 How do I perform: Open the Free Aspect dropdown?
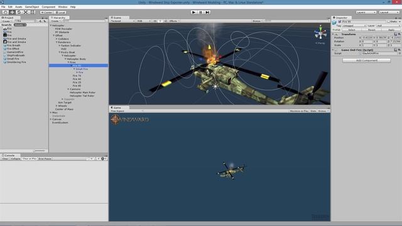tap(127, 111)
